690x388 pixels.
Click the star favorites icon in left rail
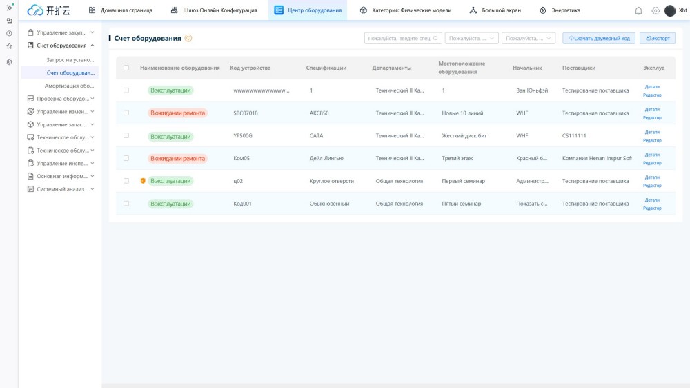tap(9, 46)
